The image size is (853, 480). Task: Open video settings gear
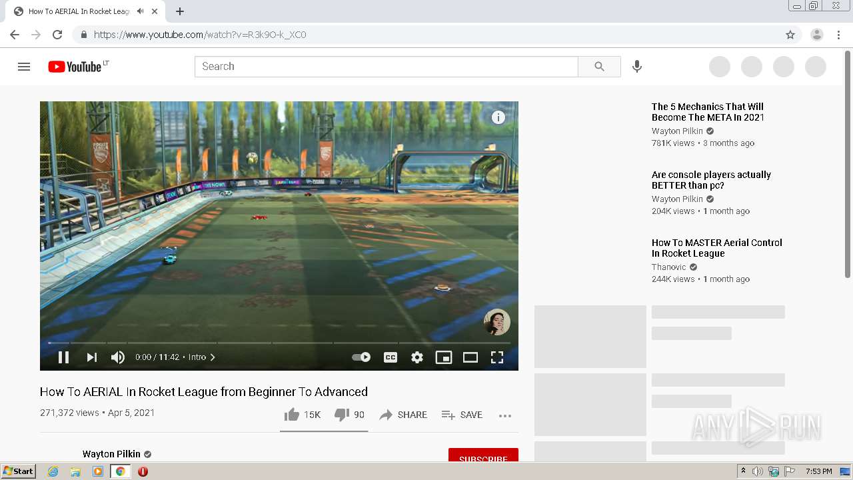[417, 357]
